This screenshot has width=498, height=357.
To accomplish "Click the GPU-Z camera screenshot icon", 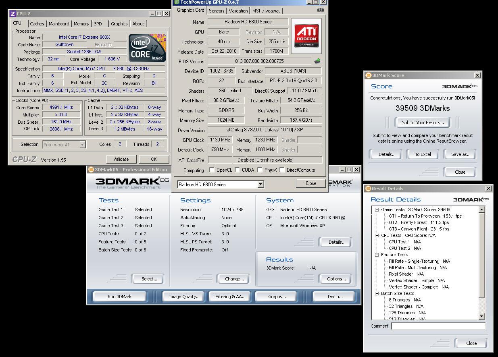I will pyautogui.click(x=320, y=10).
